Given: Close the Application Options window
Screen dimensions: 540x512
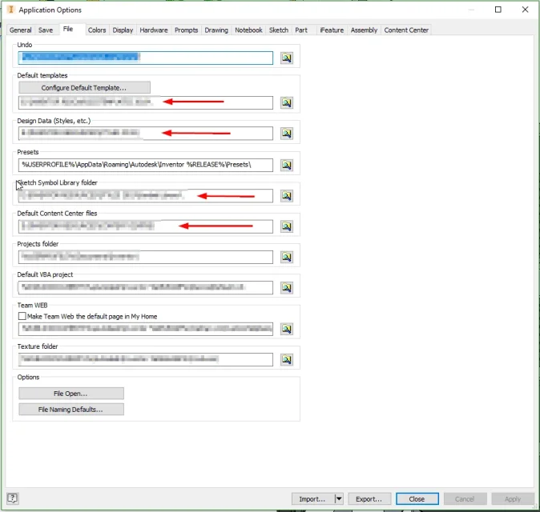Looking at the screenshot, I should (525, 10).
